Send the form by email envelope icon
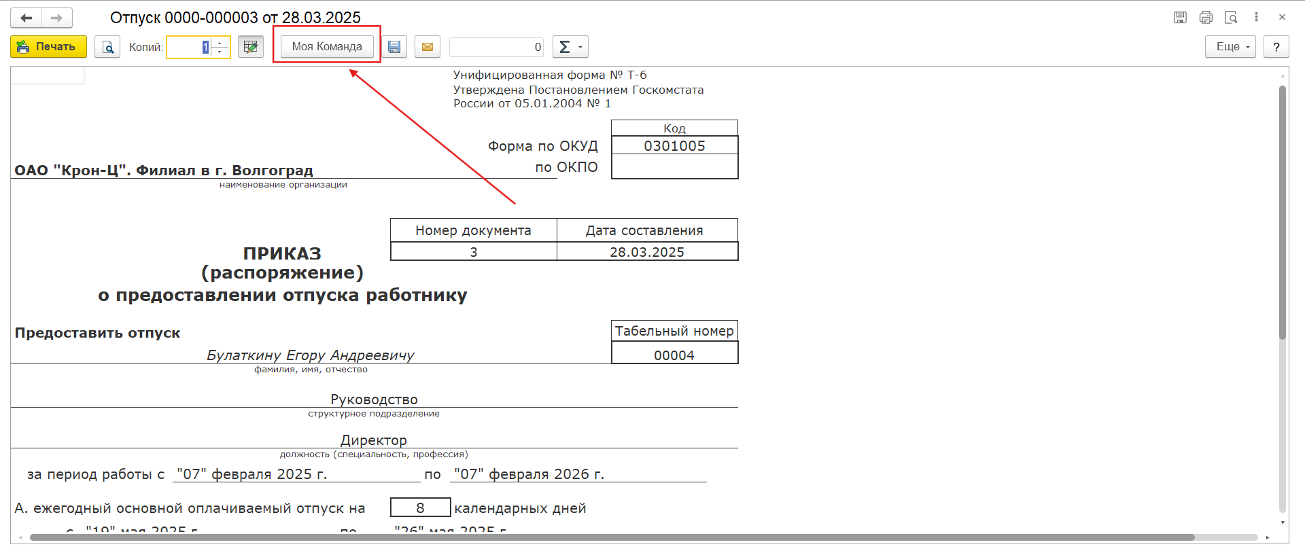 428,47
